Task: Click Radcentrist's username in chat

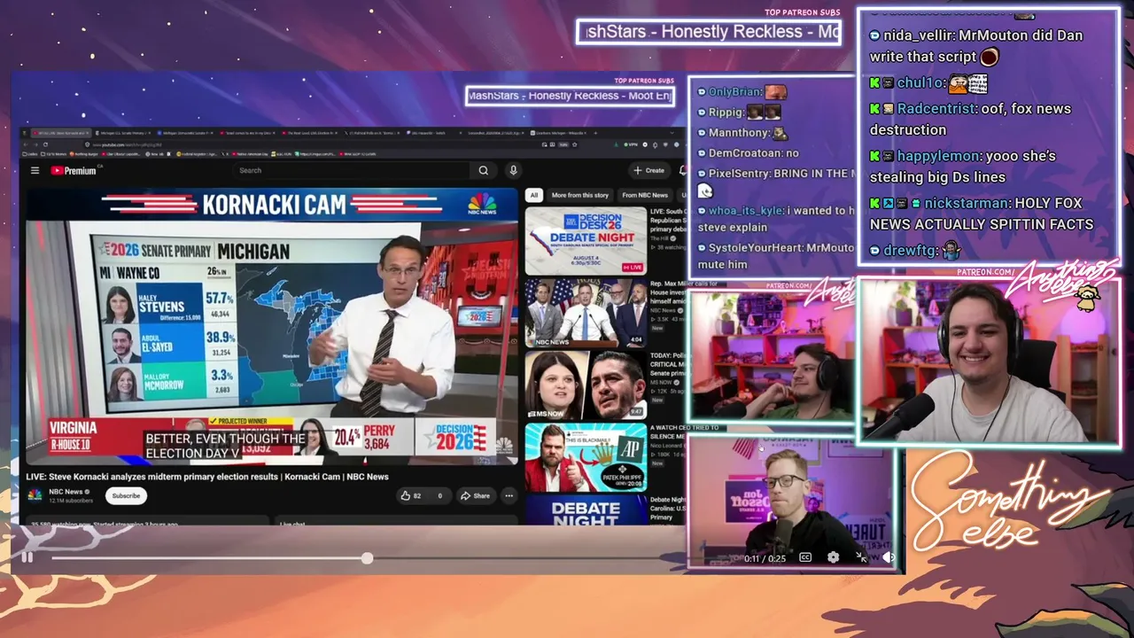Action: tap(935, 109)
